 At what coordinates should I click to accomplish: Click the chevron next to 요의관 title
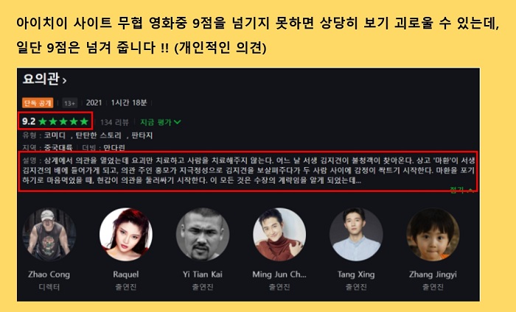pos(65,80)
